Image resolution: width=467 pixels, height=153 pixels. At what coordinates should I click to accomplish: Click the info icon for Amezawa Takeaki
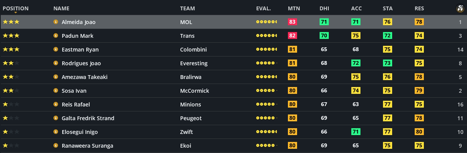click(x=56, y=77)
